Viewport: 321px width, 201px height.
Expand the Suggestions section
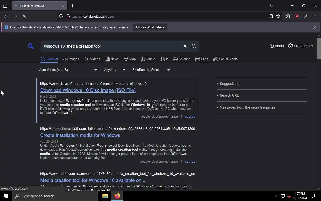228,84
